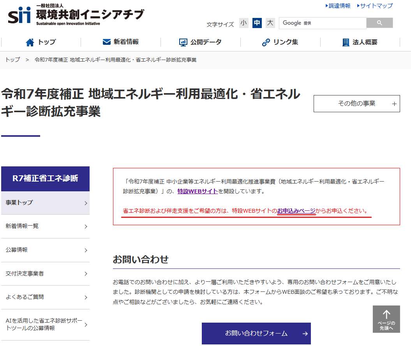Set text size to 中

coord(257,23)
